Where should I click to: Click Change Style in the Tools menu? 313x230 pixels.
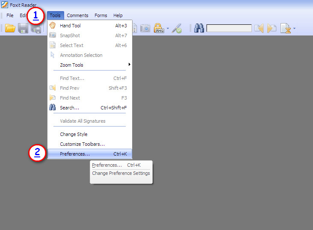(74, 134)
